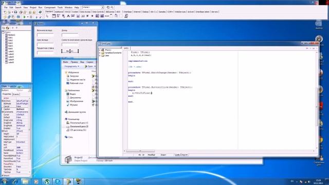This screenshot has height=185, width=329.
Task: Expand the TForm1 node in code explorer
Action: pyautogui.click(x=100, y=50)
